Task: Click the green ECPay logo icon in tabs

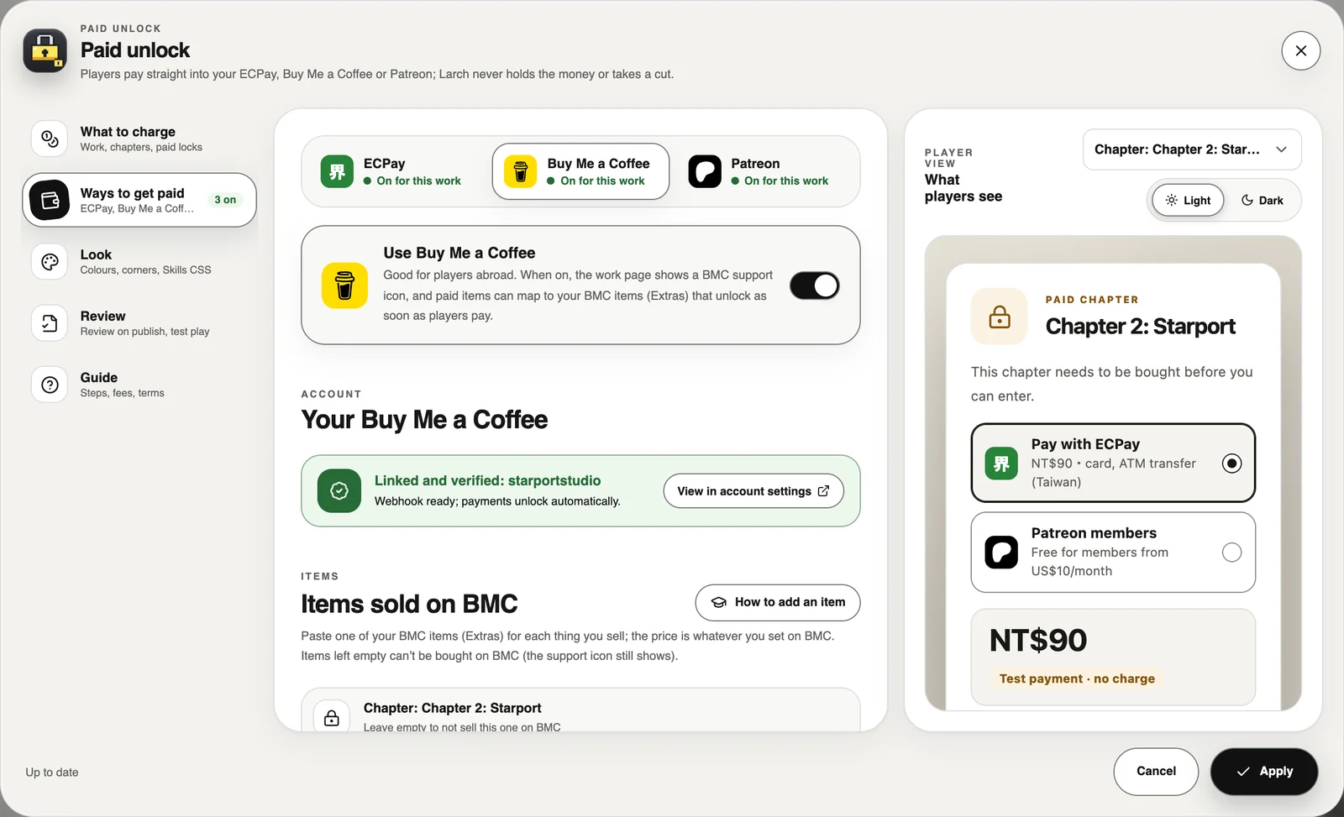Action: pyautogui.click(x=337, y=171)
